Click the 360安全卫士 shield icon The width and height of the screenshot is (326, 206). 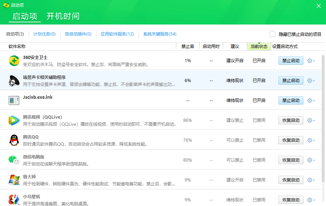[14, 60]
